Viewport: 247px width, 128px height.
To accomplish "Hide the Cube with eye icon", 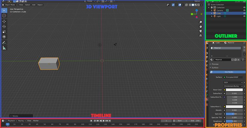I will [x=244, y=13].
